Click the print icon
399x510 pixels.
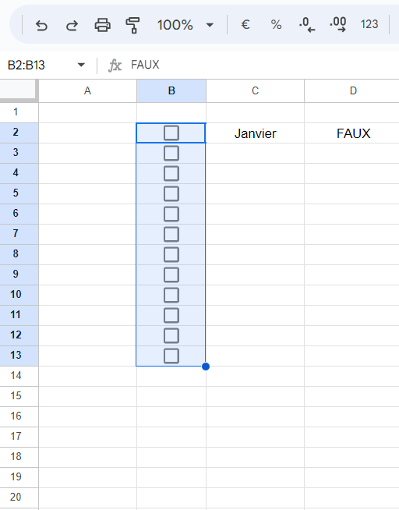pos(102,25)
